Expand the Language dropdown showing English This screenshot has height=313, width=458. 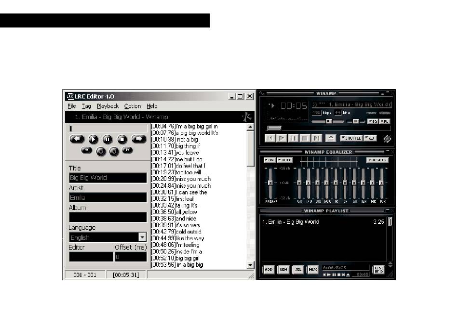point(142,237)
